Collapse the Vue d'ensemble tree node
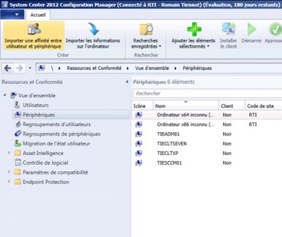282x237 pixels. tap(5, 95)
